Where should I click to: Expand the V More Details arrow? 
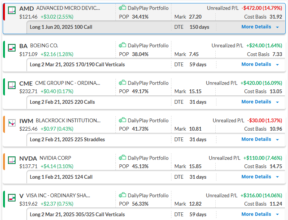[277, 215]
